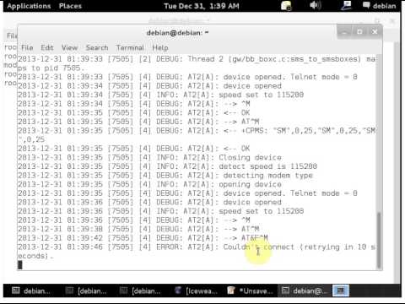Click the notification icon beside the volume icon
405x304 pixels.
[x=286, y=6]
